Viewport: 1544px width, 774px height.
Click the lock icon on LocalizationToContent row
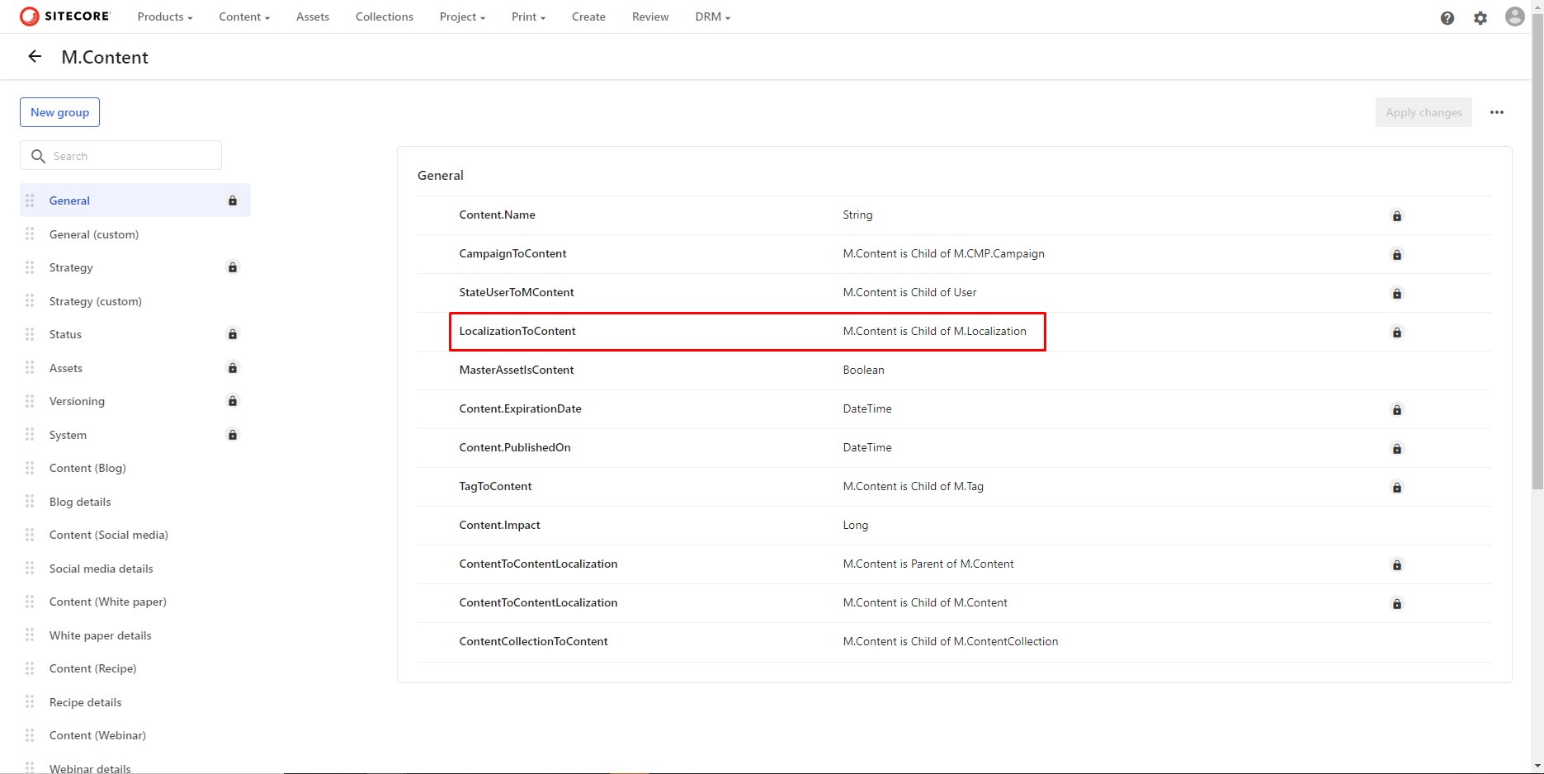1397,333
